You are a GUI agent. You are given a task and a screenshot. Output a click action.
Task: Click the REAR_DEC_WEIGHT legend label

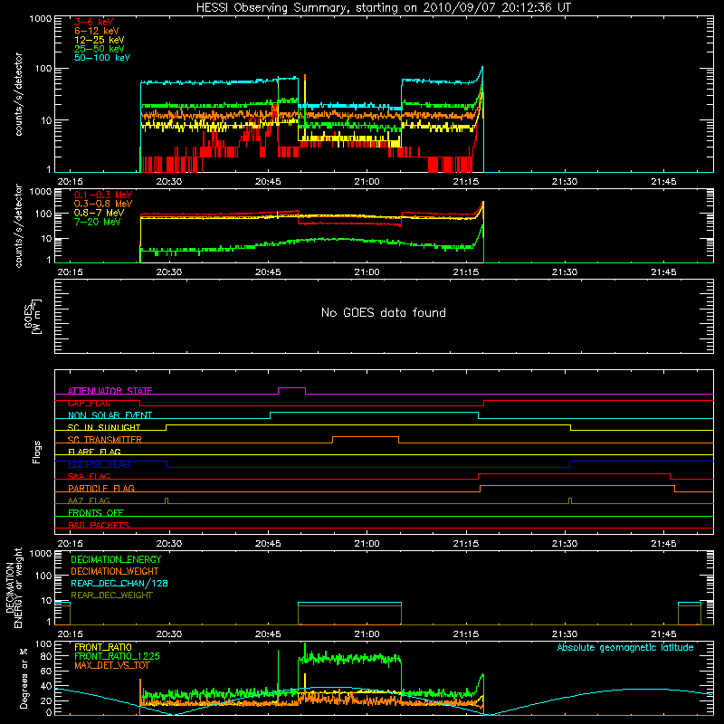111,595
